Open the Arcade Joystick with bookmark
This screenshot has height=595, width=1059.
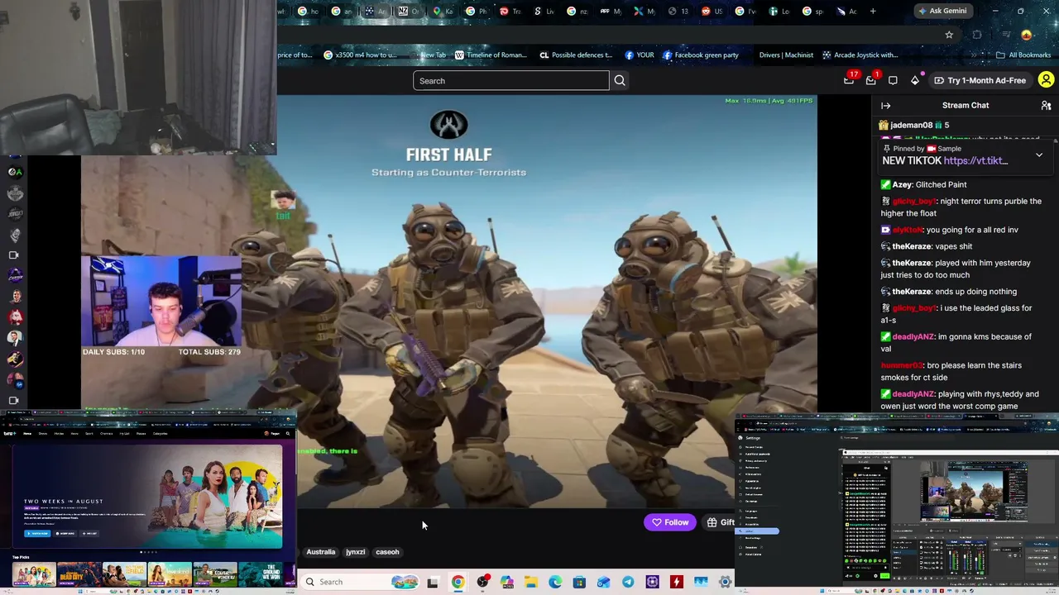860,55
